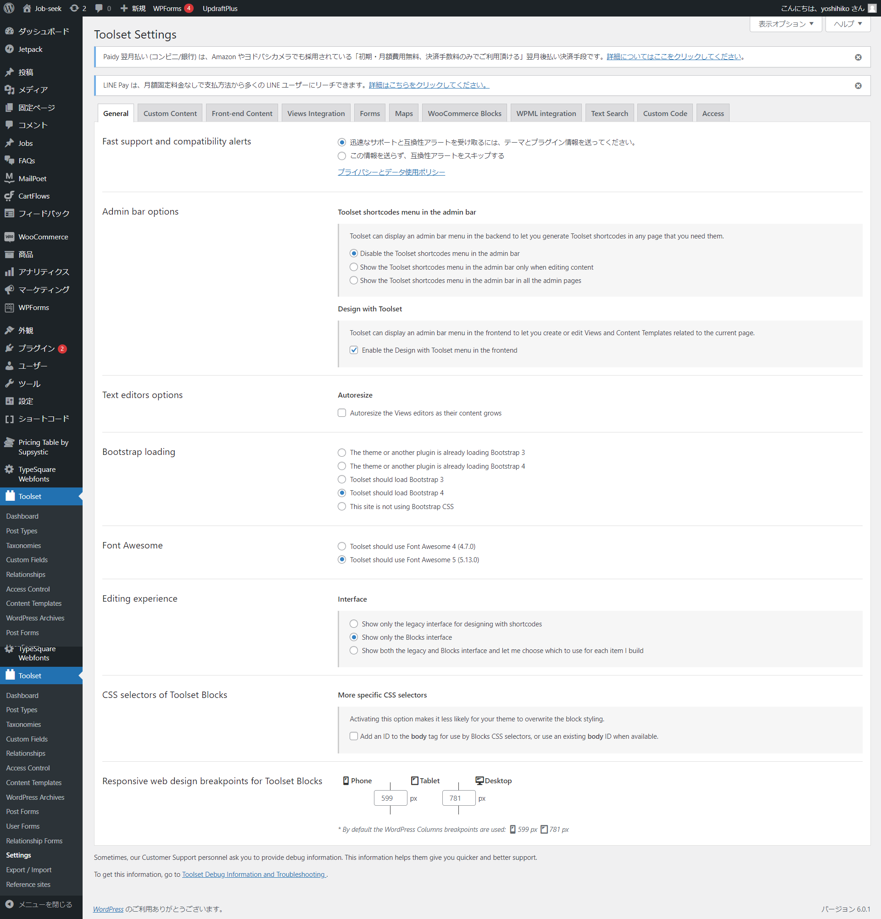Image resolution: width=881 pixels, height=919 pixels.
Task: Select both legacy and Blocks interface option
Action: coord(354,650)
